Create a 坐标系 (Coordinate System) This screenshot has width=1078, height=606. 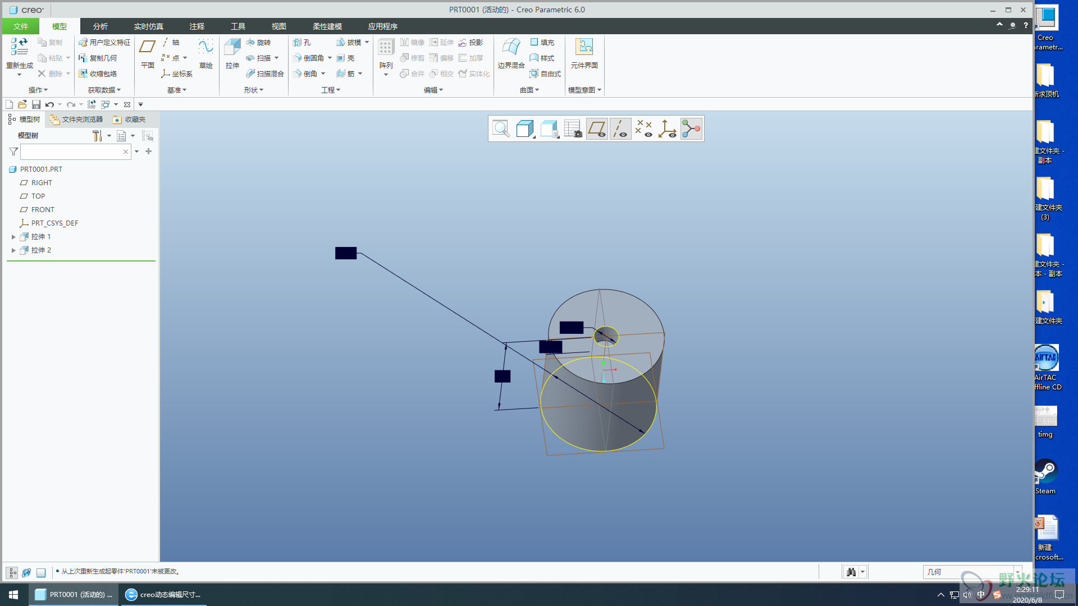[x=177, y=74]
